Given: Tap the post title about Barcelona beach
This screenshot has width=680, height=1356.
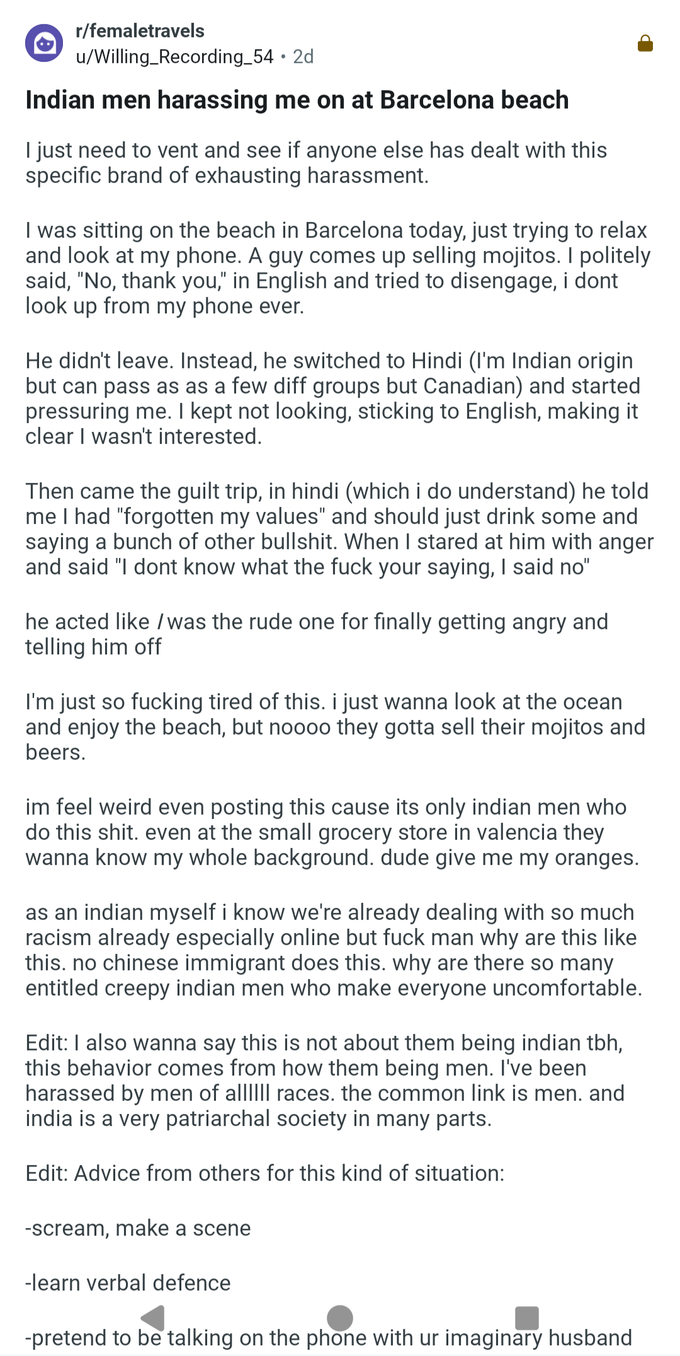Looking at the screenshot, I should click(x=297, y=100).
